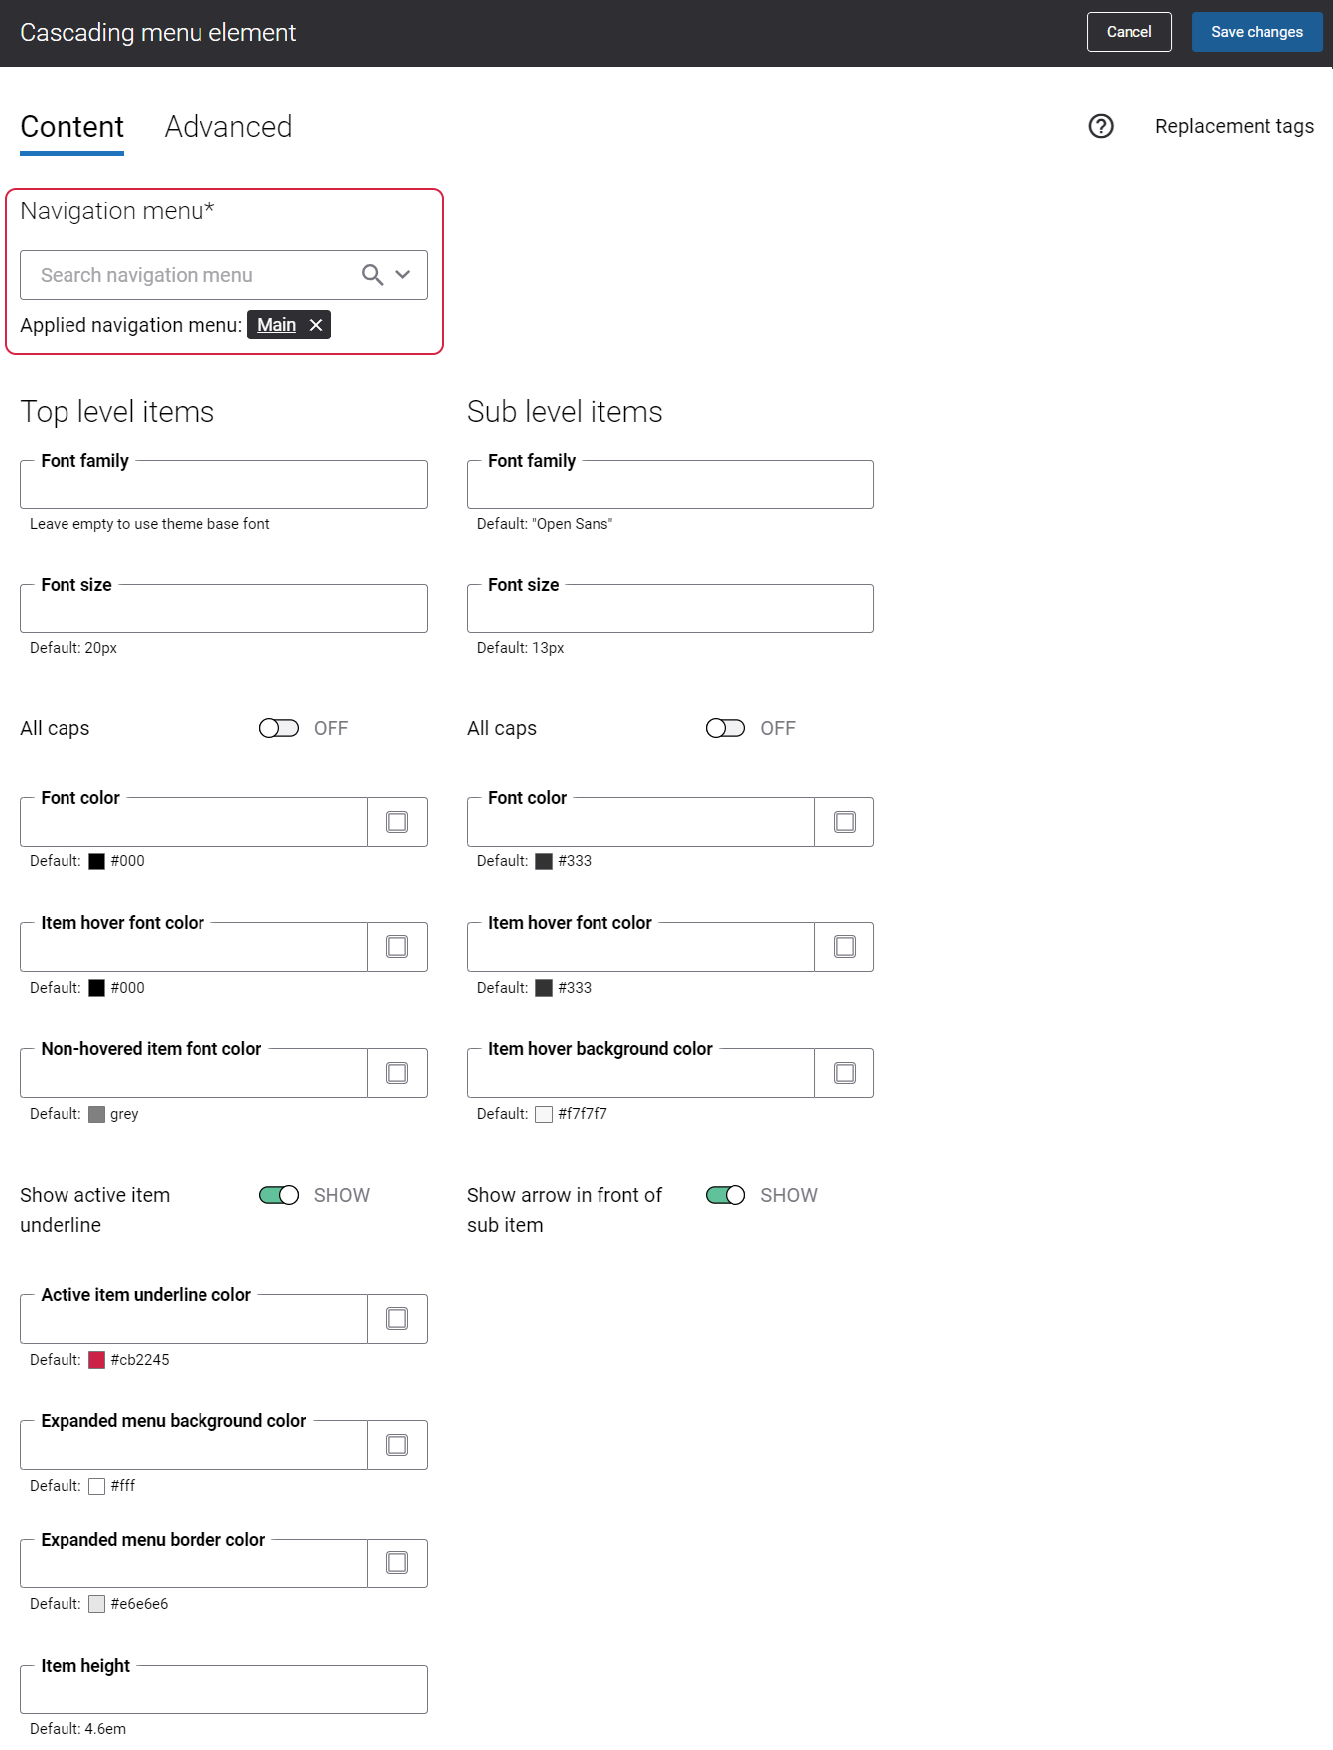Remove the applied Main navigation menu

point(316,325)
